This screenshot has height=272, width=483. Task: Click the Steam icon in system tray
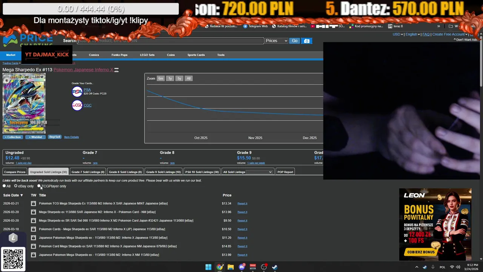pyautogui.click(x=425, y=267)
